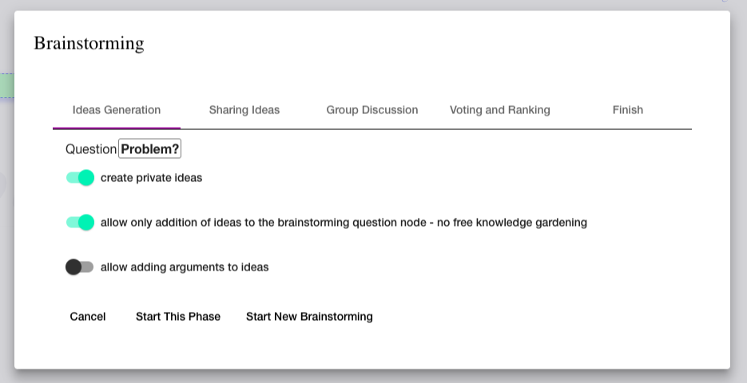This screenshot has width=747, height=383.
Task: Click the Problem? question field
Action: 150,149
